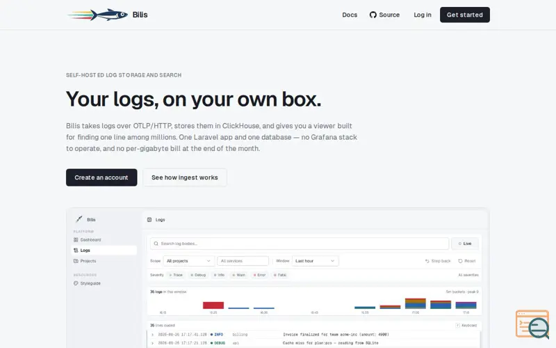This screenshot has height=348, width=556.
Task: Toggle the Trace severity chip
Action: pos(176,275)
